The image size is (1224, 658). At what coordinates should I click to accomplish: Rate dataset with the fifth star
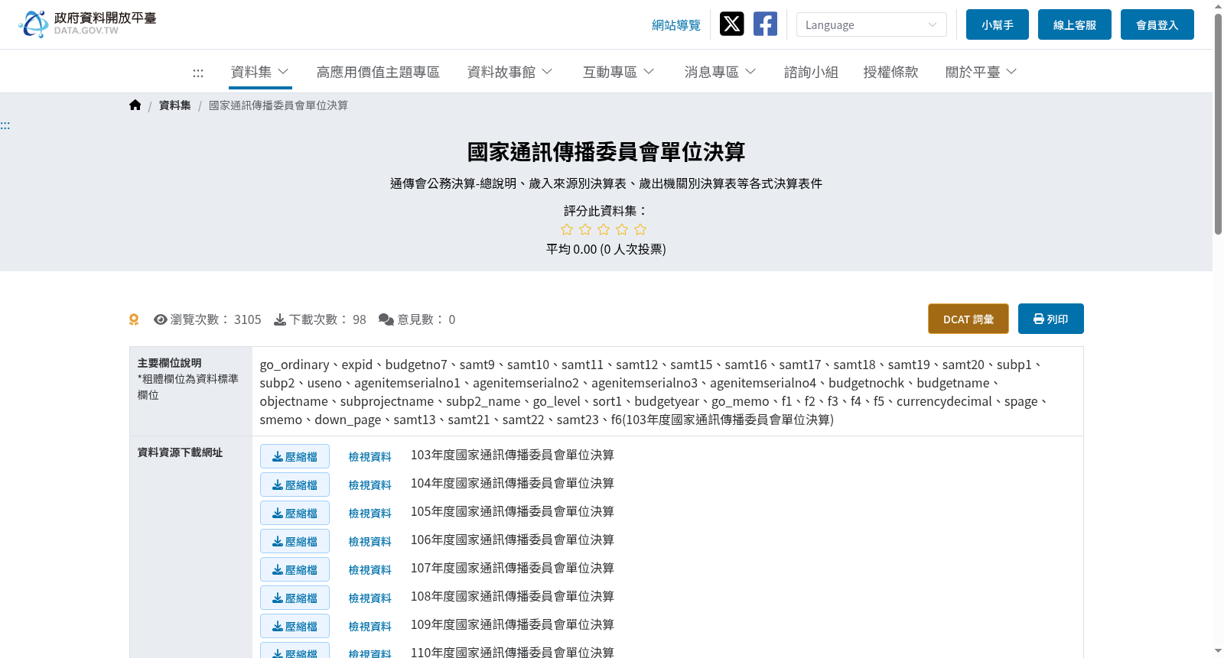640,229
